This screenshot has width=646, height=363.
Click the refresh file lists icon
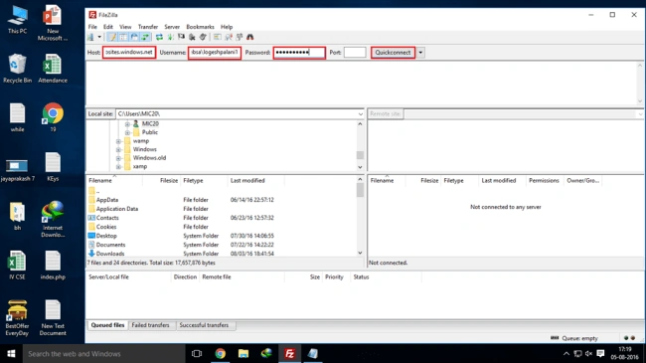[159, 37]
